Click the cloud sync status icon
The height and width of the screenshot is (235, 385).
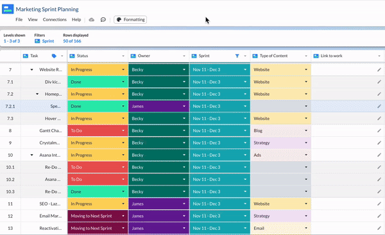pos(92,20)
